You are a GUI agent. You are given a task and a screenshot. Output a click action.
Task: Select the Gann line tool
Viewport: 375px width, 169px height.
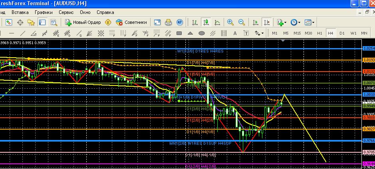pos(78,33)
